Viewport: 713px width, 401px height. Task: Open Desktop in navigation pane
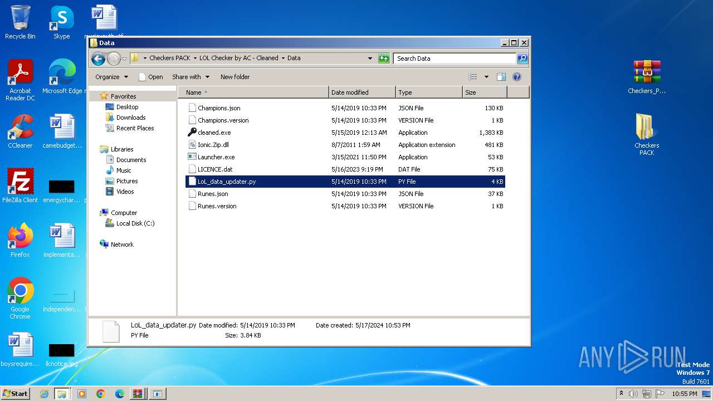pyautogui.click(x=127, y=107)
